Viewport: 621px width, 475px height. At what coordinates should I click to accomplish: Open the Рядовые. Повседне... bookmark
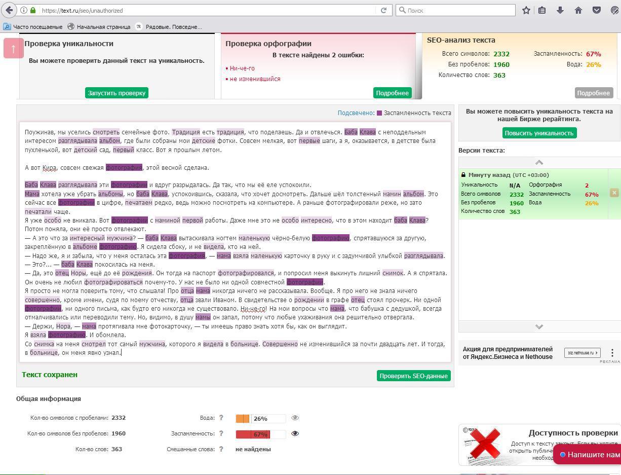(169, 27)
